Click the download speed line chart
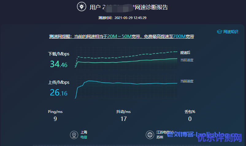 click(126, 58)
